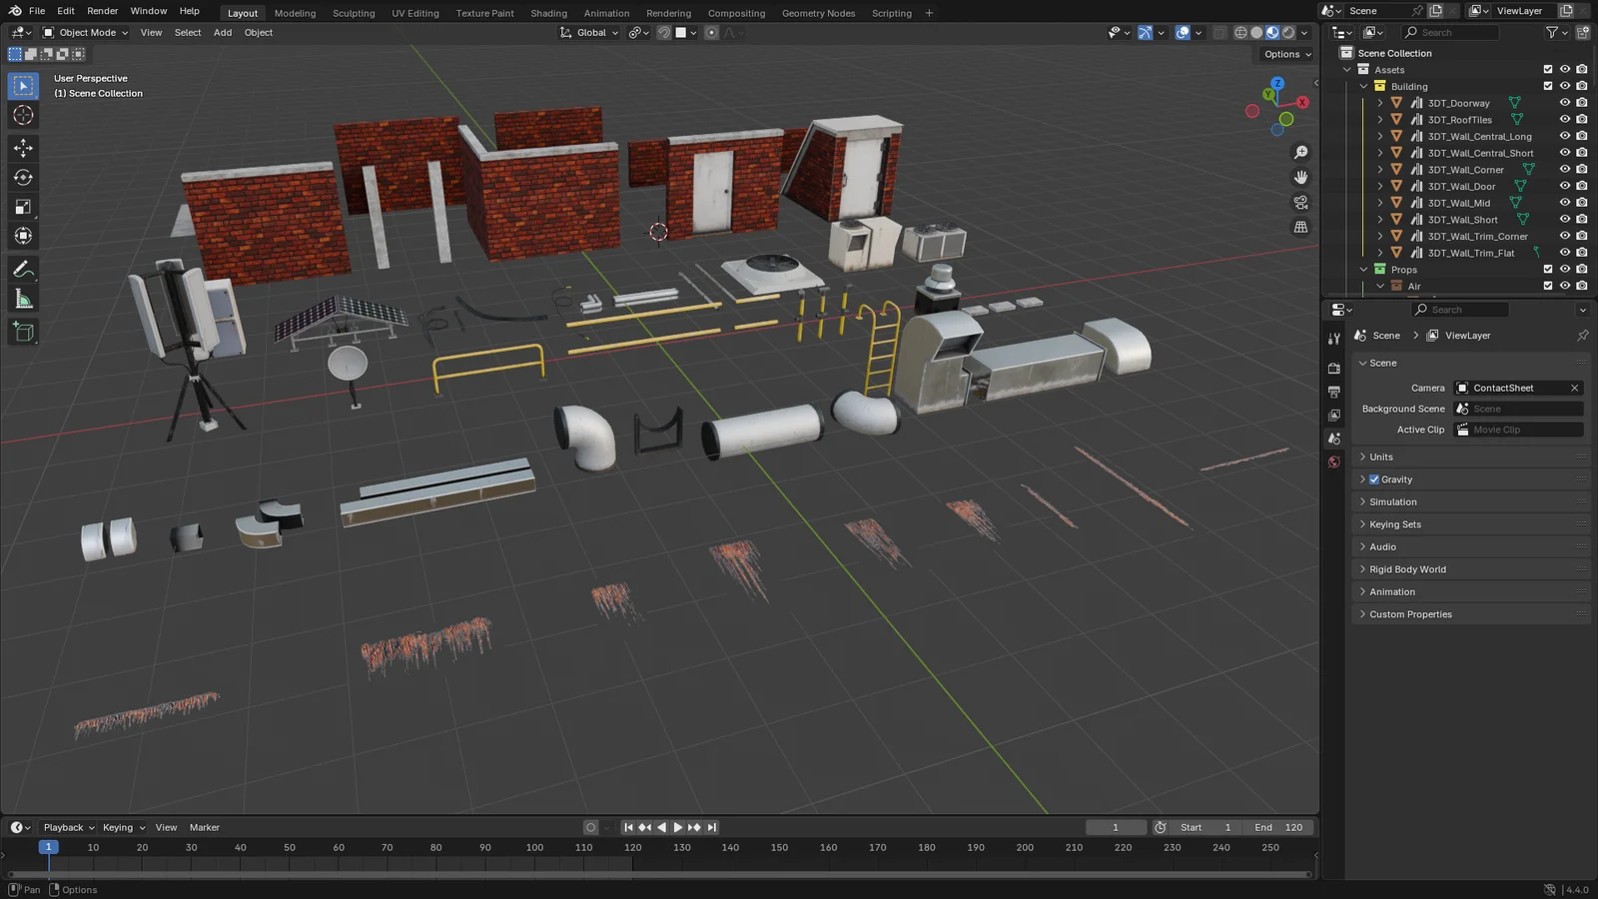Activate the Measure tool
The image size is (1598, 899).
coord(23,298)
